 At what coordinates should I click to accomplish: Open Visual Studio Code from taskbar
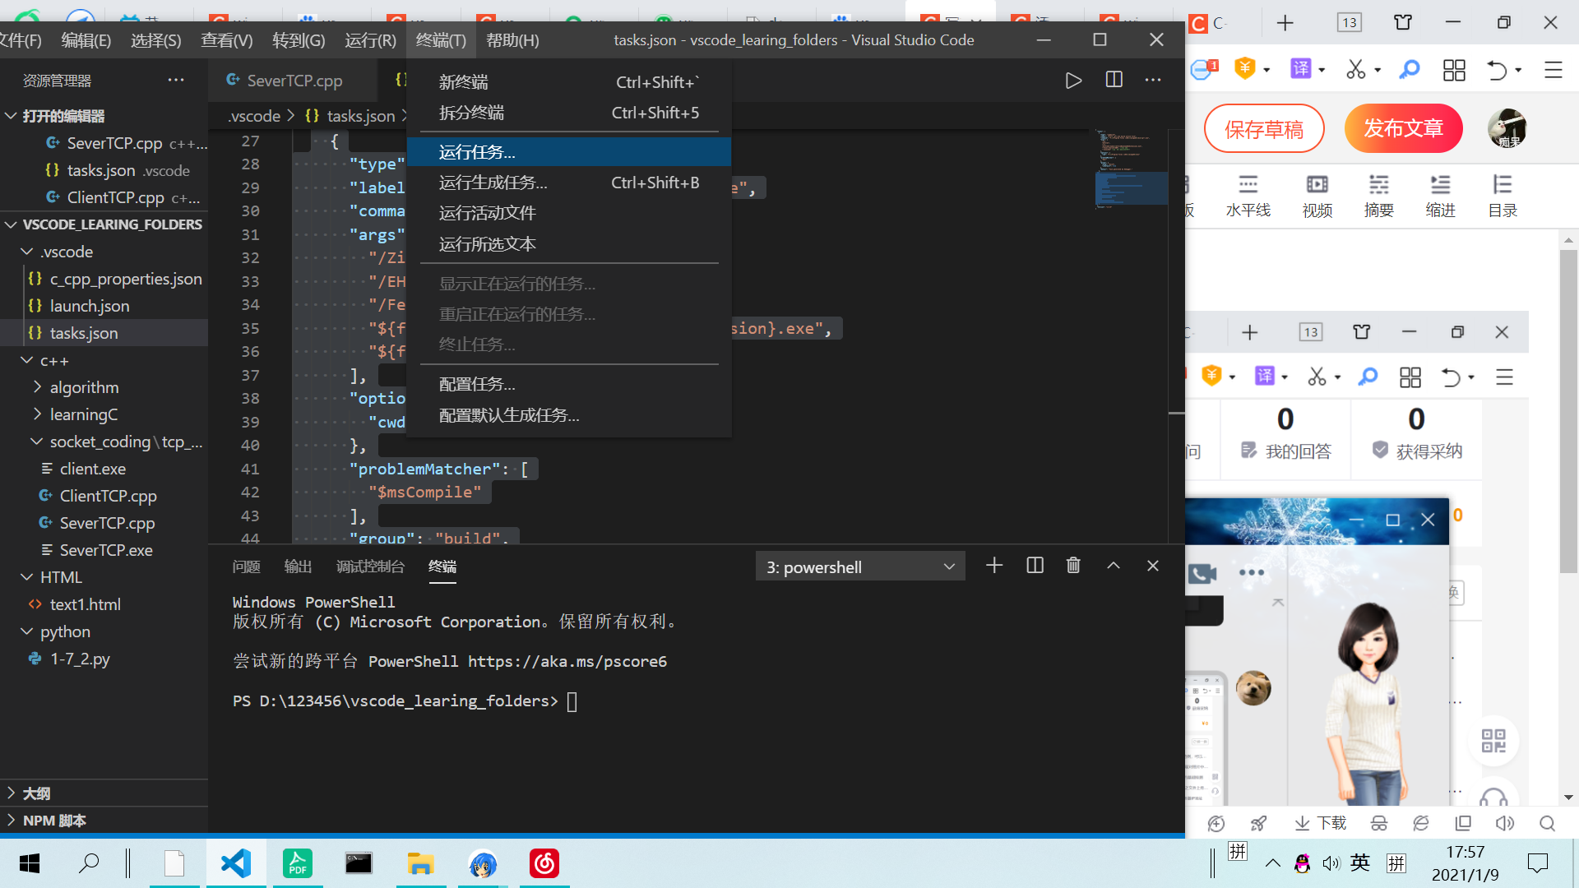[236, 863]
